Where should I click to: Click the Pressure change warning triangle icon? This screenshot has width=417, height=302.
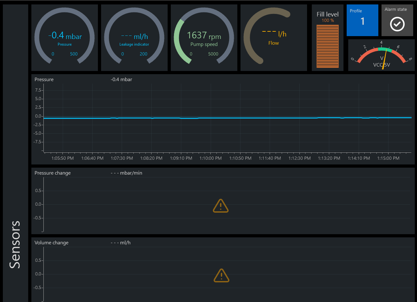221,206
